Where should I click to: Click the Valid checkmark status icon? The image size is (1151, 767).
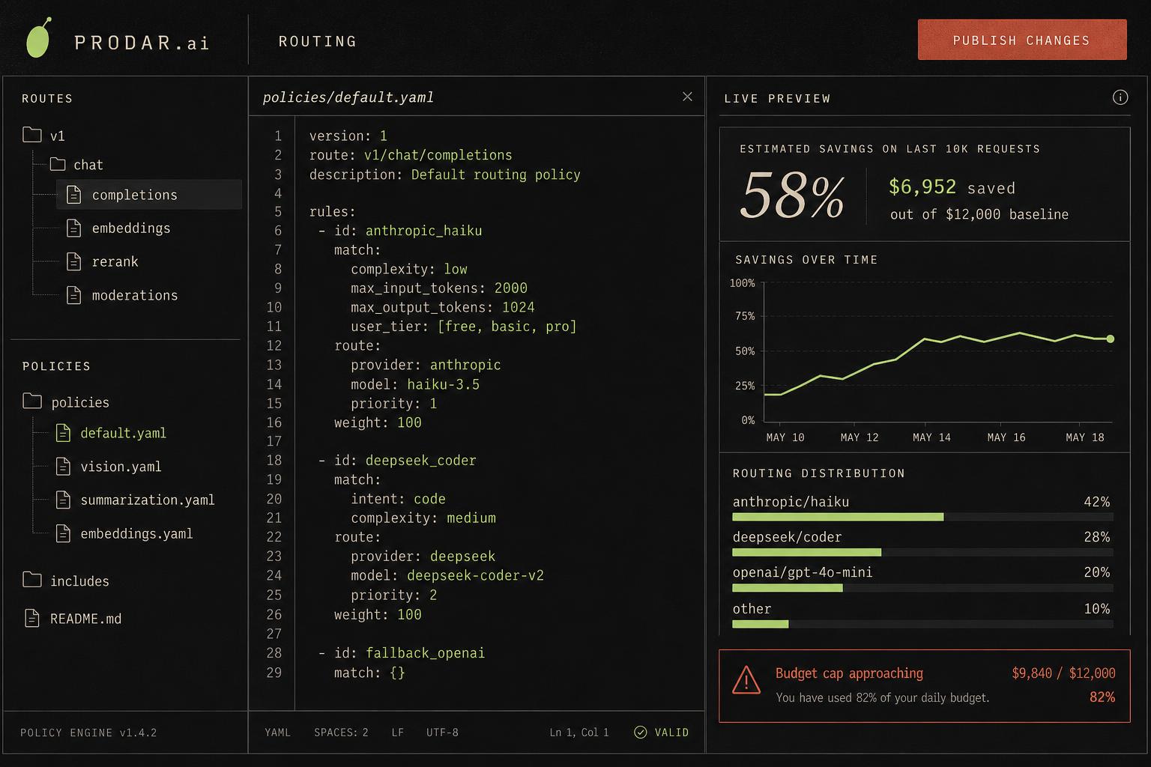tap(641, 733)
